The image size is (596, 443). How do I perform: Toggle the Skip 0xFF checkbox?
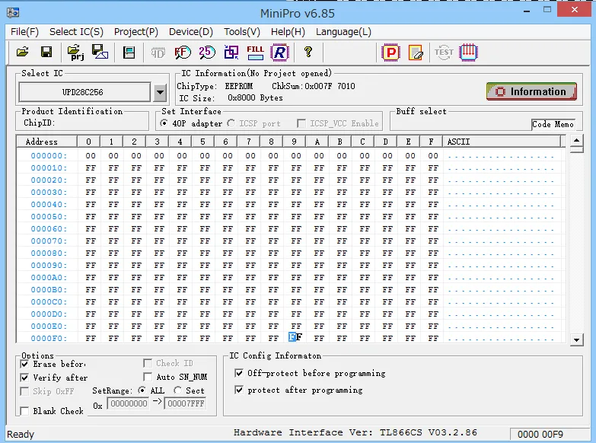(24, 391)
